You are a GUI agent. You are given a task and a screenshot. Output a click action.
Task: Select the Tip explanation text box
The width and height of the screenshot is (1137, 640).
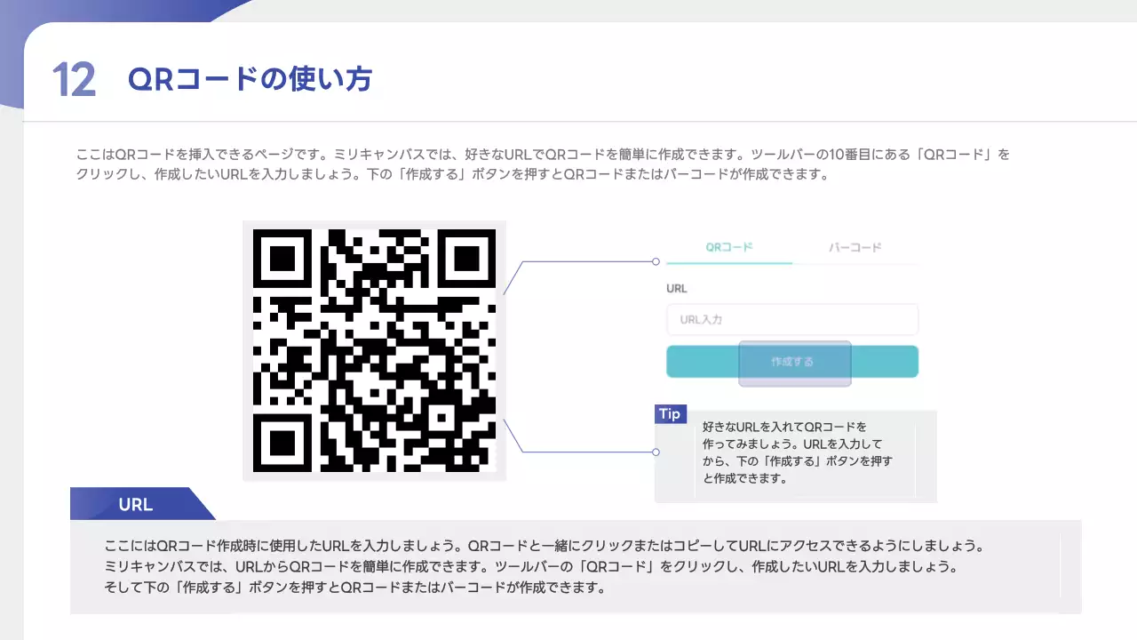(797, 452)
